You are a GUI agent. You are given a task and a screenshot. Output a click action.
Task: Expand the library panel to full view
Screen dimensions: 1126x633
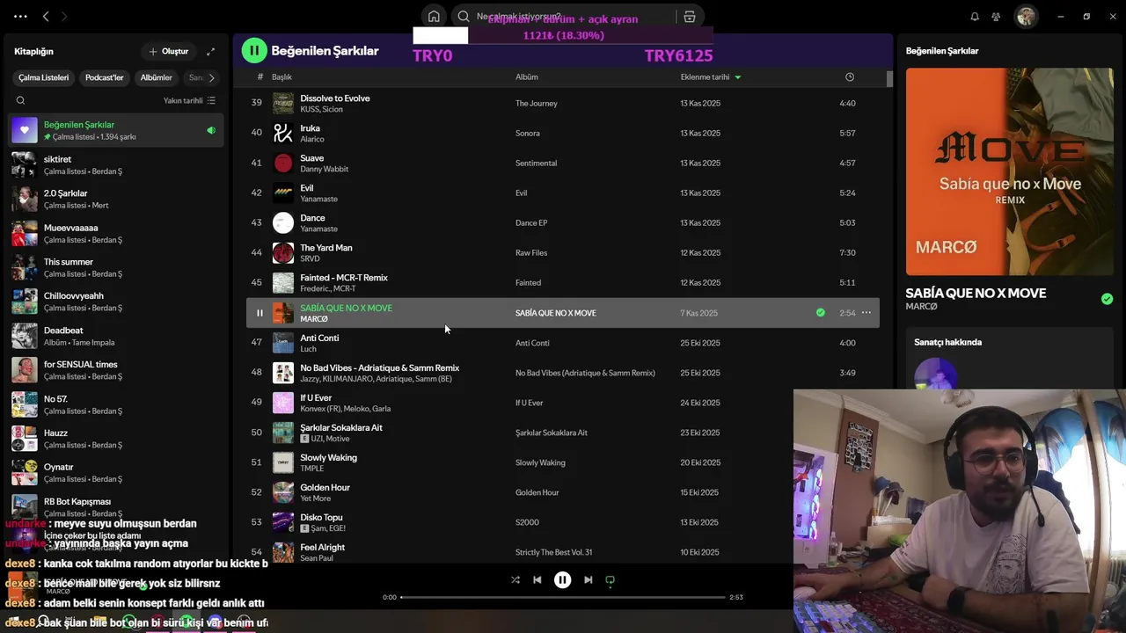pyautogui.click(x=210, y=52)
